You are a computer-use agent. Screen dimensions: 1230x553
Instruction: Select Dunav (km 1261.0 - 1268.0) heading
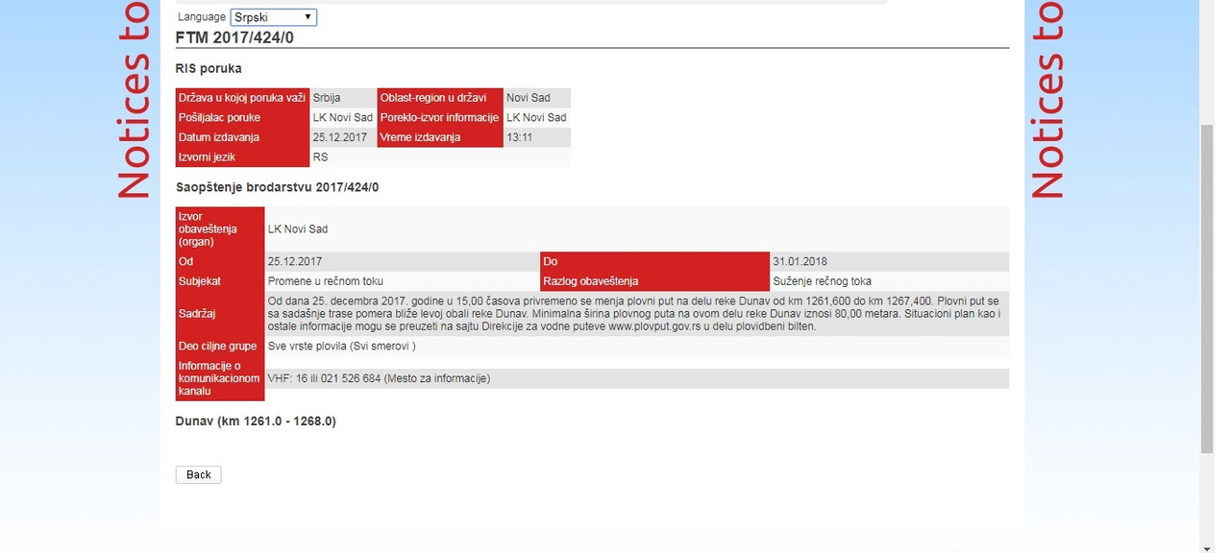coord(256,421)
